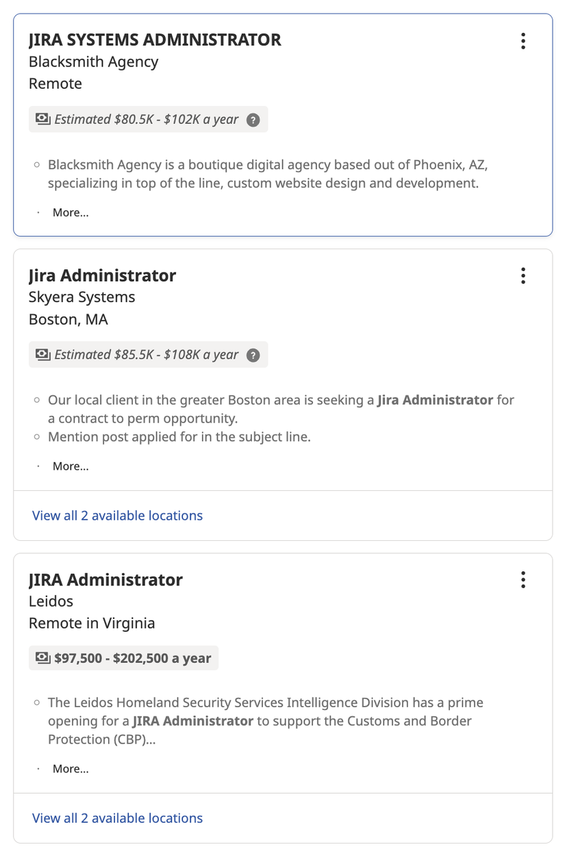Click the Blacksmith Agency company name
565x847 pixels.
point(93,62)
